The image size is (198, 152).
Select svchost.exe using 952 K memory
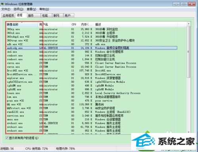click(x=91, y=131)
